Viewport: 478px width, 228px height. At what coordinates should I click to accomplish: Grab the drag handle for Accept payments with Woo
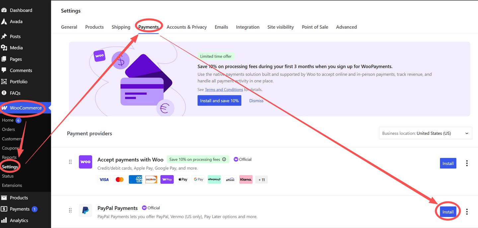point(70,162)
